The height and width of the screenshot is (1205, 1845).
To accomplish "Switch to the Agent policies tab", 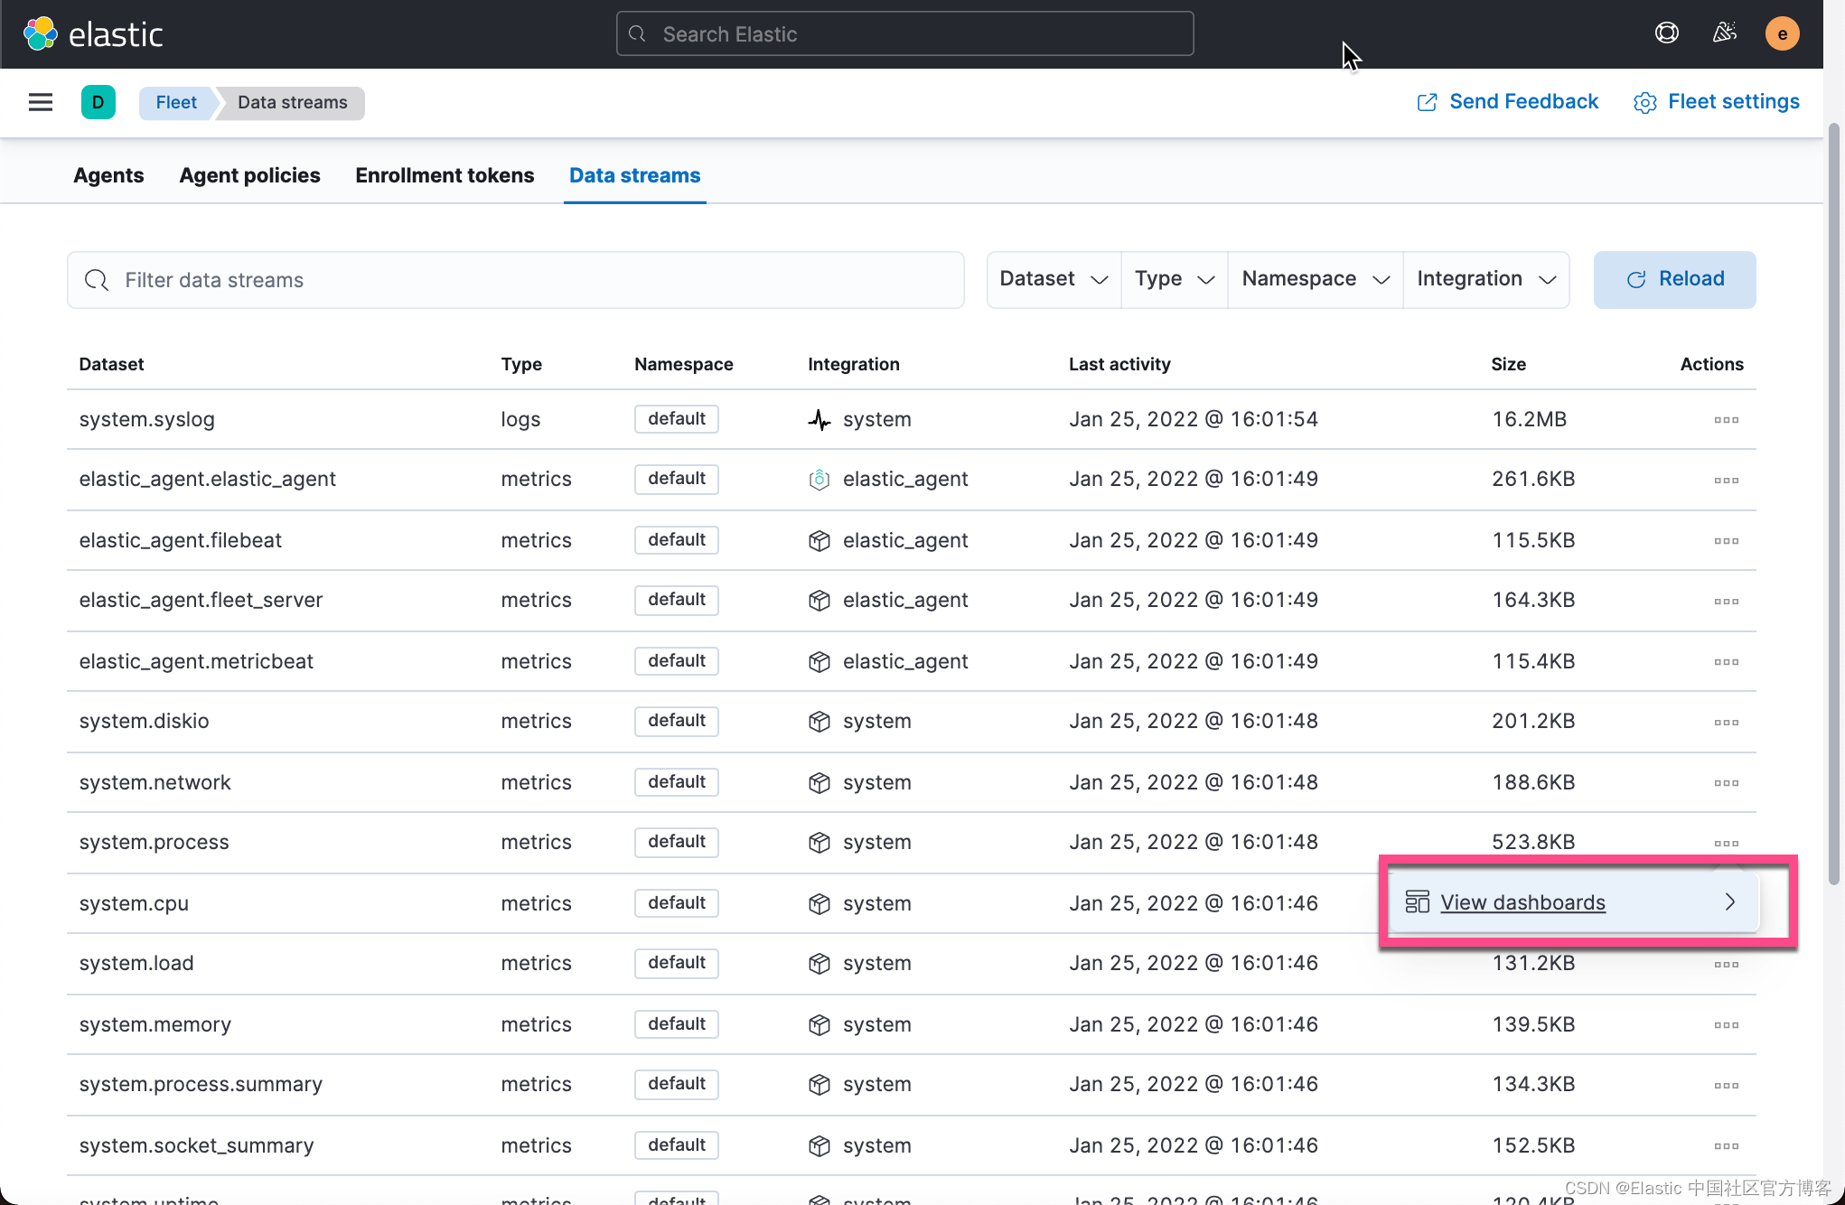I will [249, 175].
